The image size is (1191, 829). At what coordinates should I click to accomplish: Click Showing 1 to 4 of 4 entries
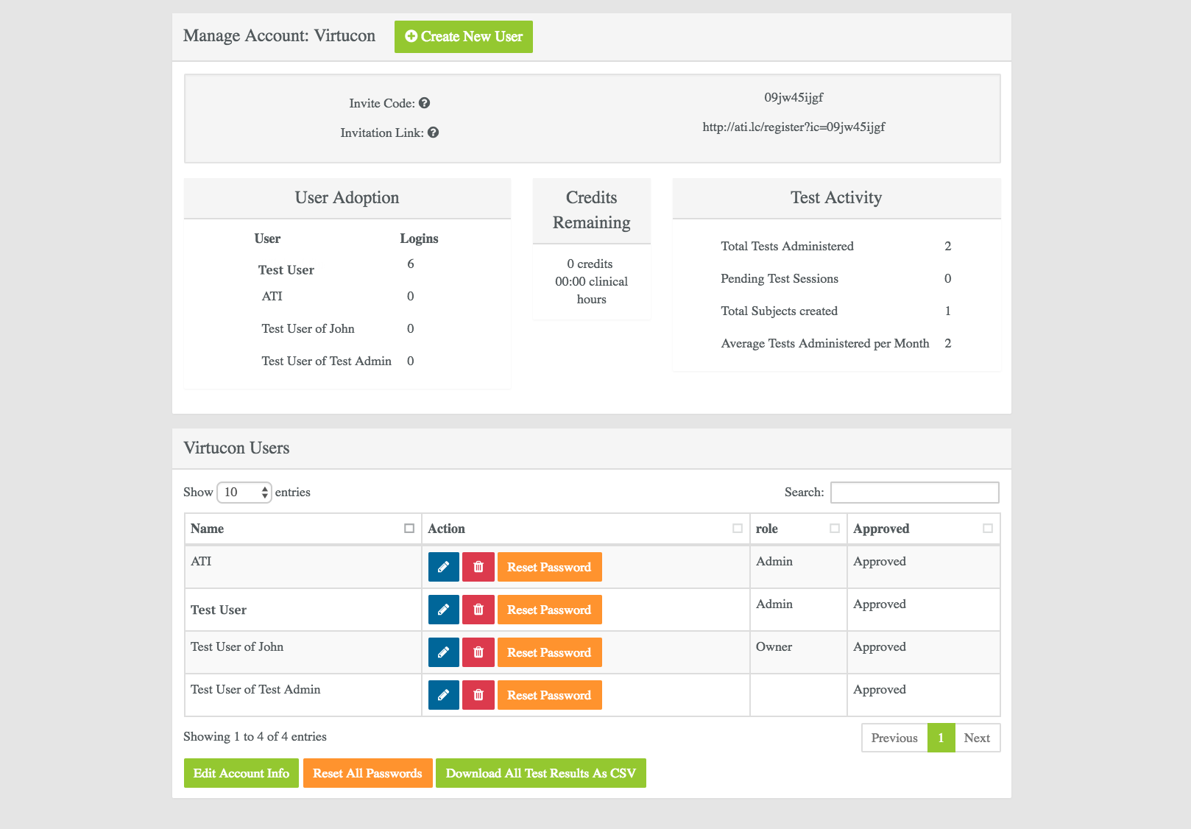pyautogui.click(x=255, y=736)
